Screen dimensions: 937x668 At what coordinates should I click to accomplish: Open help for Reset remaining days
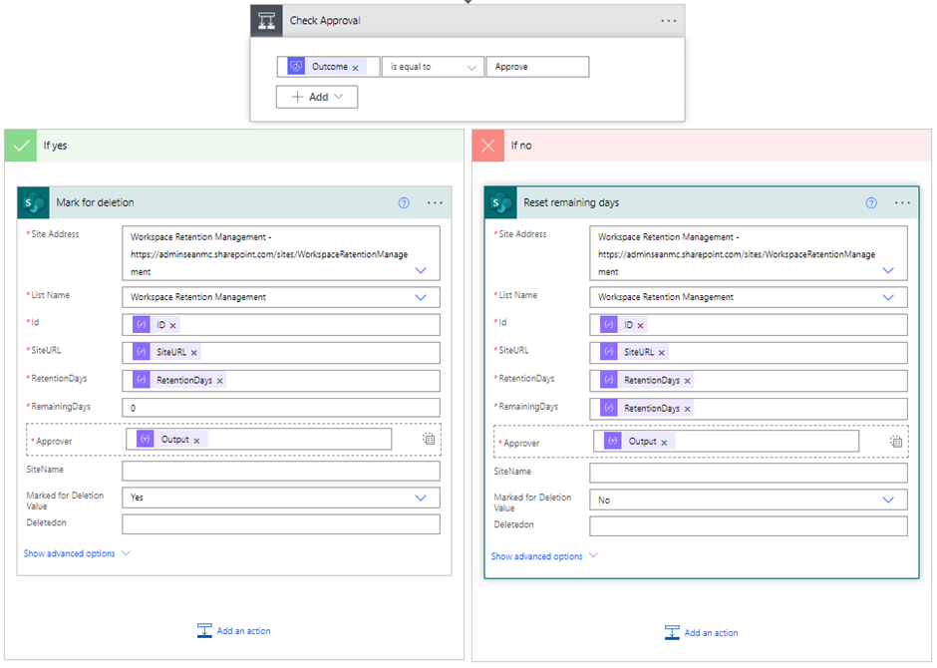871,203
